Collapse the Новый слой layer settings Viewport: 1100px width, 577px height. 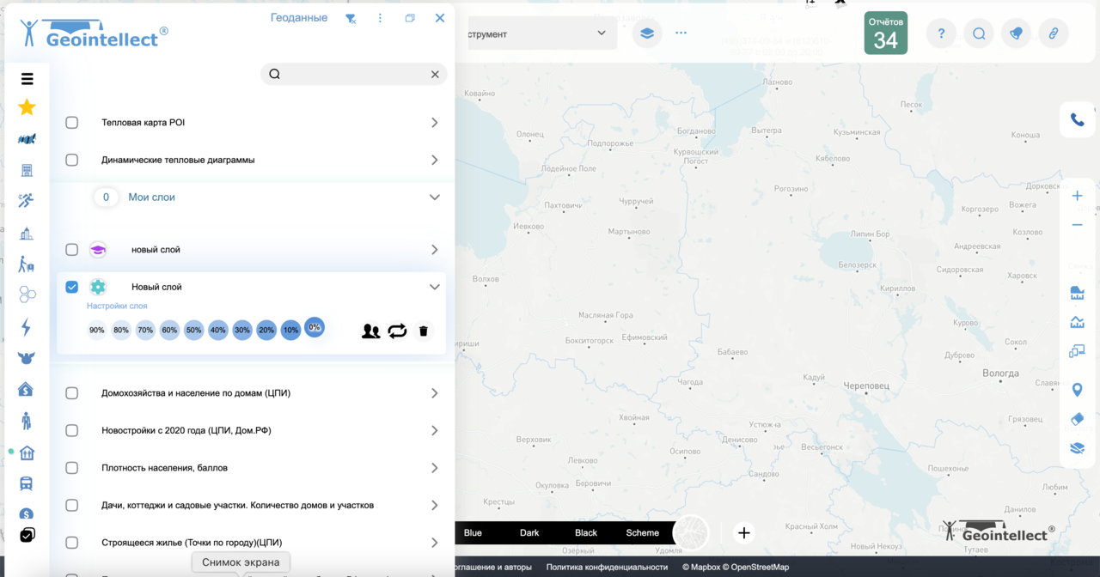tap(435, 287)
